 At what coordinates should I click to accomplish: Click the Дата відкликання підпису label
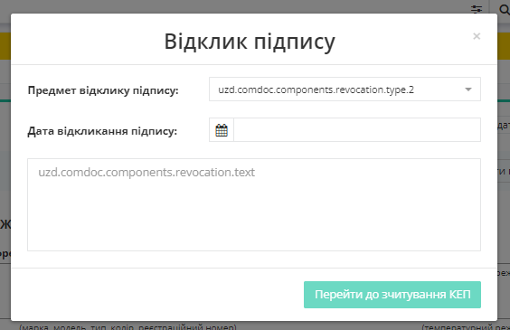point(102,131)
